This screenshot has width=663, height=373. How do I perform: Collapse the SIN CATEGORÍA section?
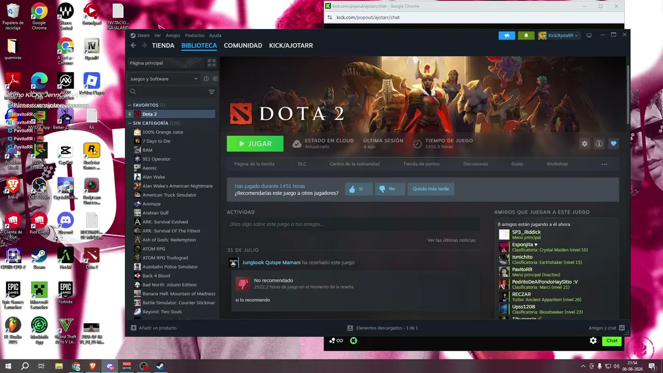[x=130, y=123]
